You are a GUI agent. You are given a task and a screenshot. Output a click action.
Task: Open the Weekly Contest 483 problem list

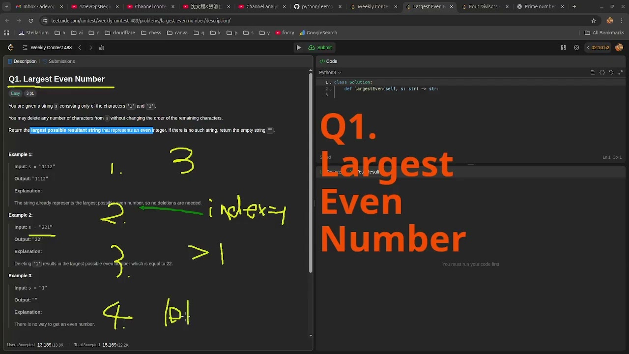pos(47,48)
